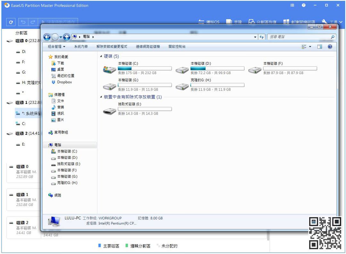Select 本機磁碟 (D:) in navigation tree
Image resolution: width=346 pixels, height=254 pixels.
[64, 157]
